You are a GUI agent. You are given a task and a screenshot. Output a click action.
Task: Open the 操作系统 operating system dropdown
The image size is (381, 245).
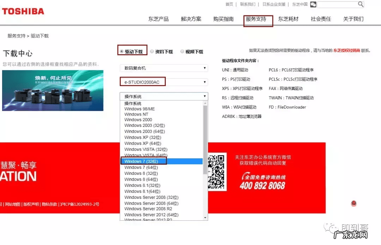(164, 96)
